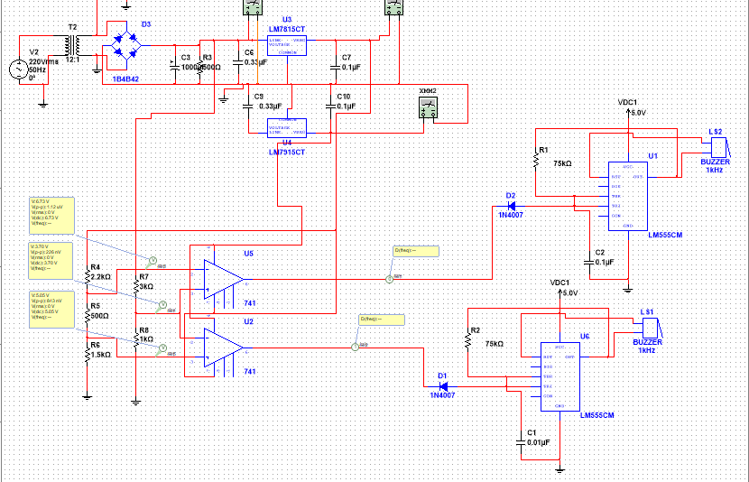The height and width of the screenshot is (482, 749).
Task: Click capacitor C6 symbol
Action: 238,62
